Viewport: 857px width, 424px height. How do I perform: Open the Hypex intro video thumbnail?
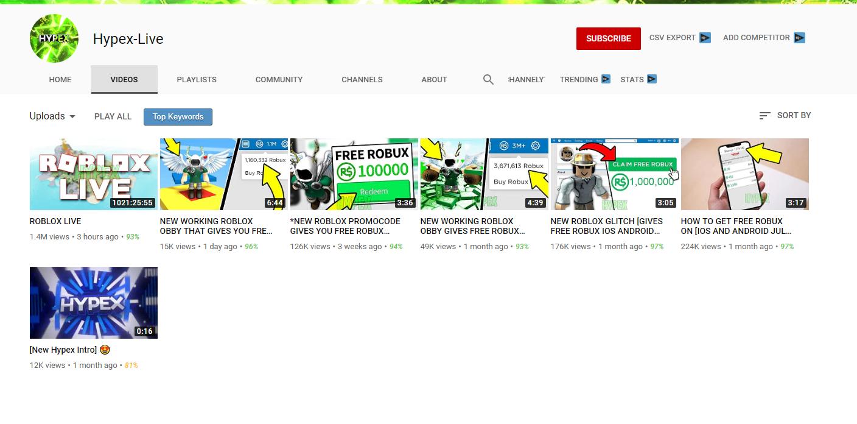coord(94,303)
